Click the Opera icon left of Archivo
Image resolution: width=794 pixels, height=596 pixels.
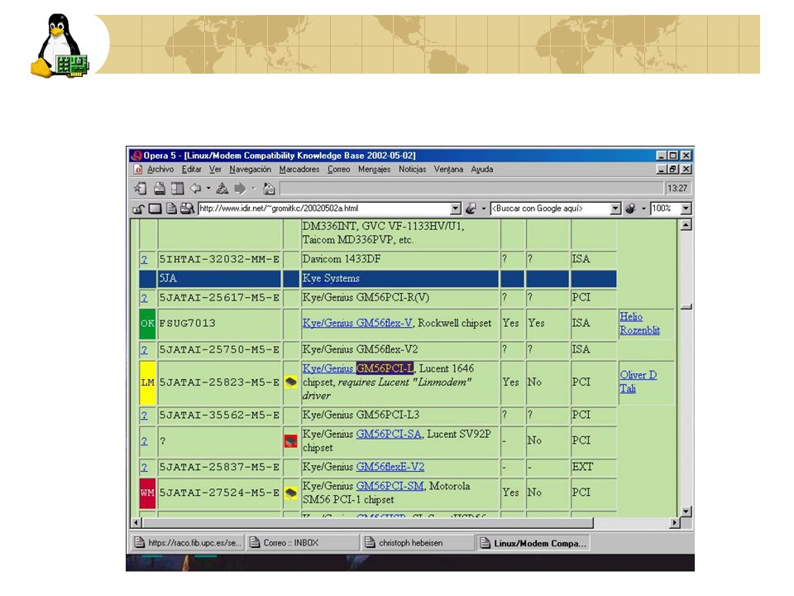click(x=138, y=169)
